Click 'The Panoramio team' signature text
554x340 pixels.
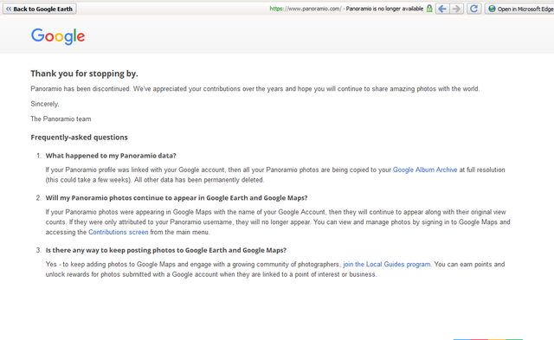tap(61, 119)
